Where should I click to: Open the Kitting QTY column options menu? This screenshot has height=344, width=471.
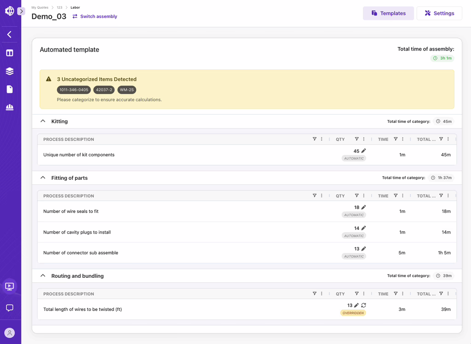[364, 139]
